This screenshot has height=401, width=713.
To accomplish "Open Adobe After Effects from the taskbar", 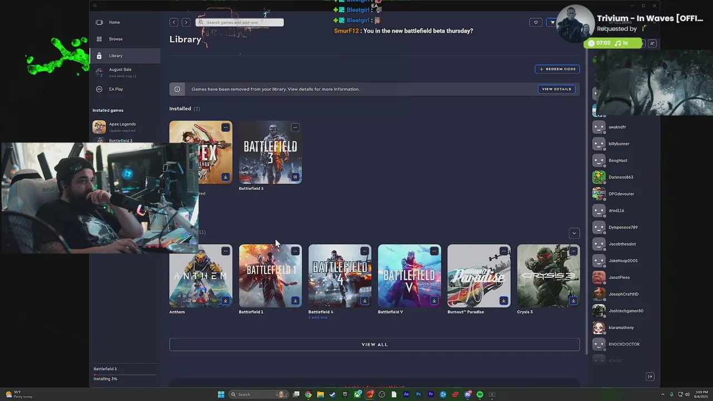I will click(406, 394).
